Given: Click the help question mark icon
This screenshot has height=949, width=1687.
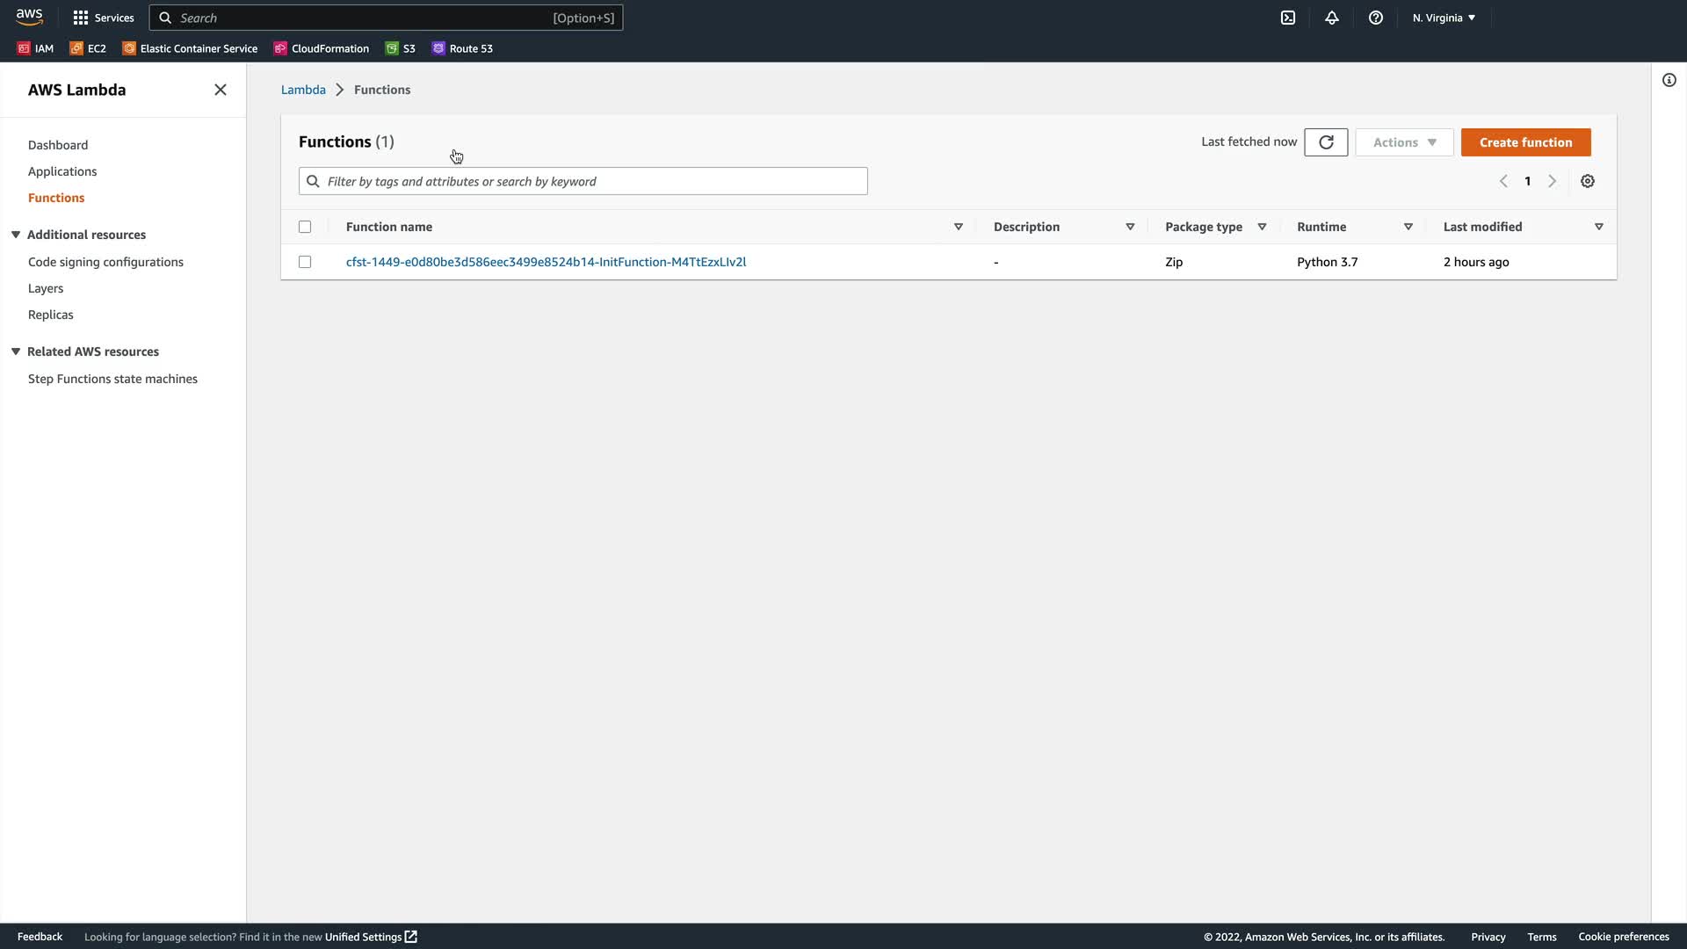Looking at the screenshot, I should [x=1376, y=18].
